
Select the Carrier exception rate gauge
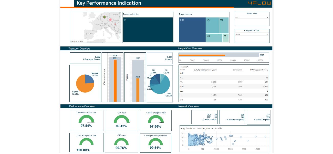[x=156, y=119]
